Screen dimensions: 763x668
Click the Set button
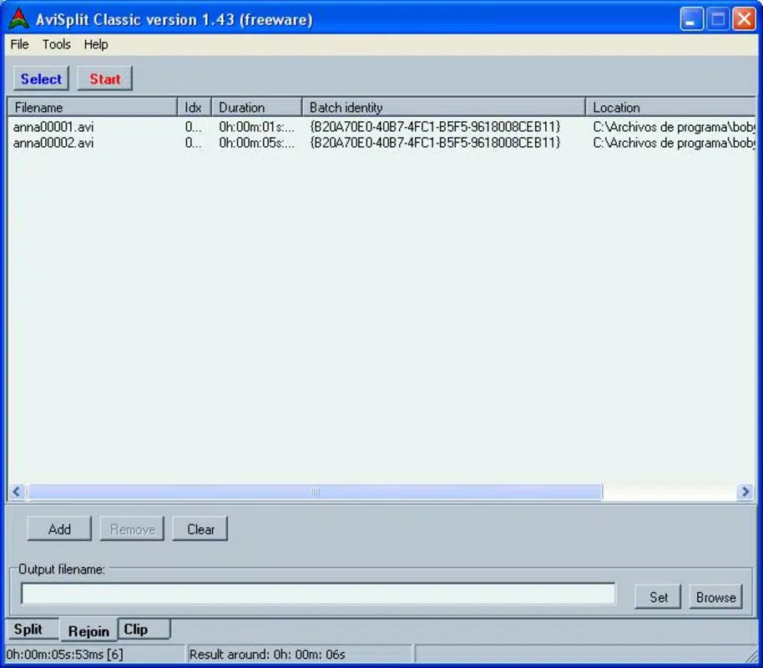[659, 597]
